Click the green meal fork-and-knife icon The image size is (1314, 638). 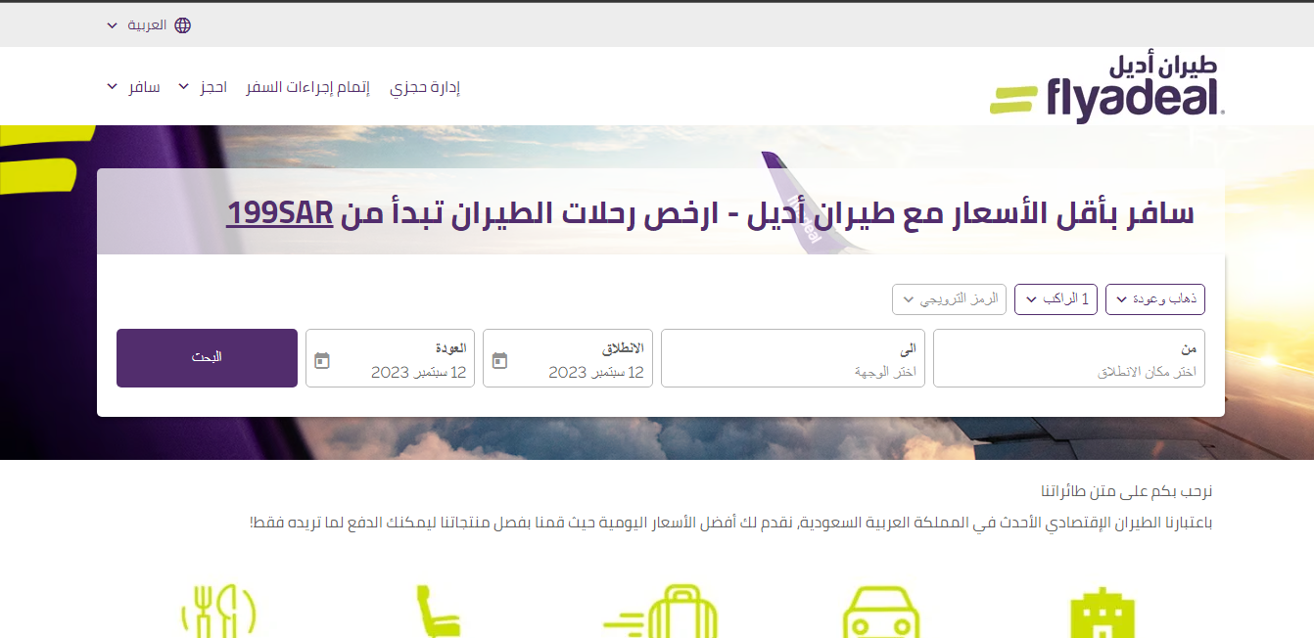[x=218, y=613]
